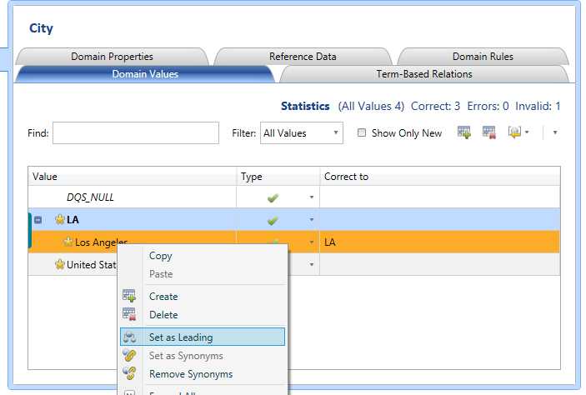Screen dimensions: 586x395
Task: Click the green checkmark in LA row
Action: [273, 220]
